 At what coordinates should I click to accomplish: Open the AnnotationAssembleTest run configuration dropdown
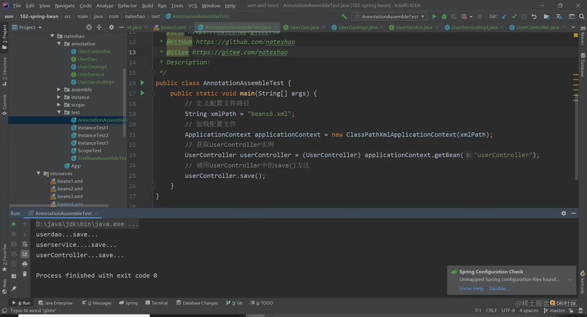click(389, 16)
